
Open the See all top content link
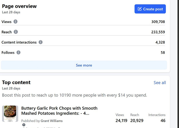point(160,82)
